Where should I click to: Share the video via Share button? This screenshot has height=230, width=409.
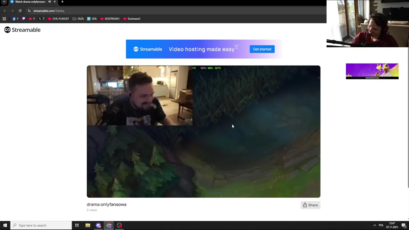click(310, 205)
